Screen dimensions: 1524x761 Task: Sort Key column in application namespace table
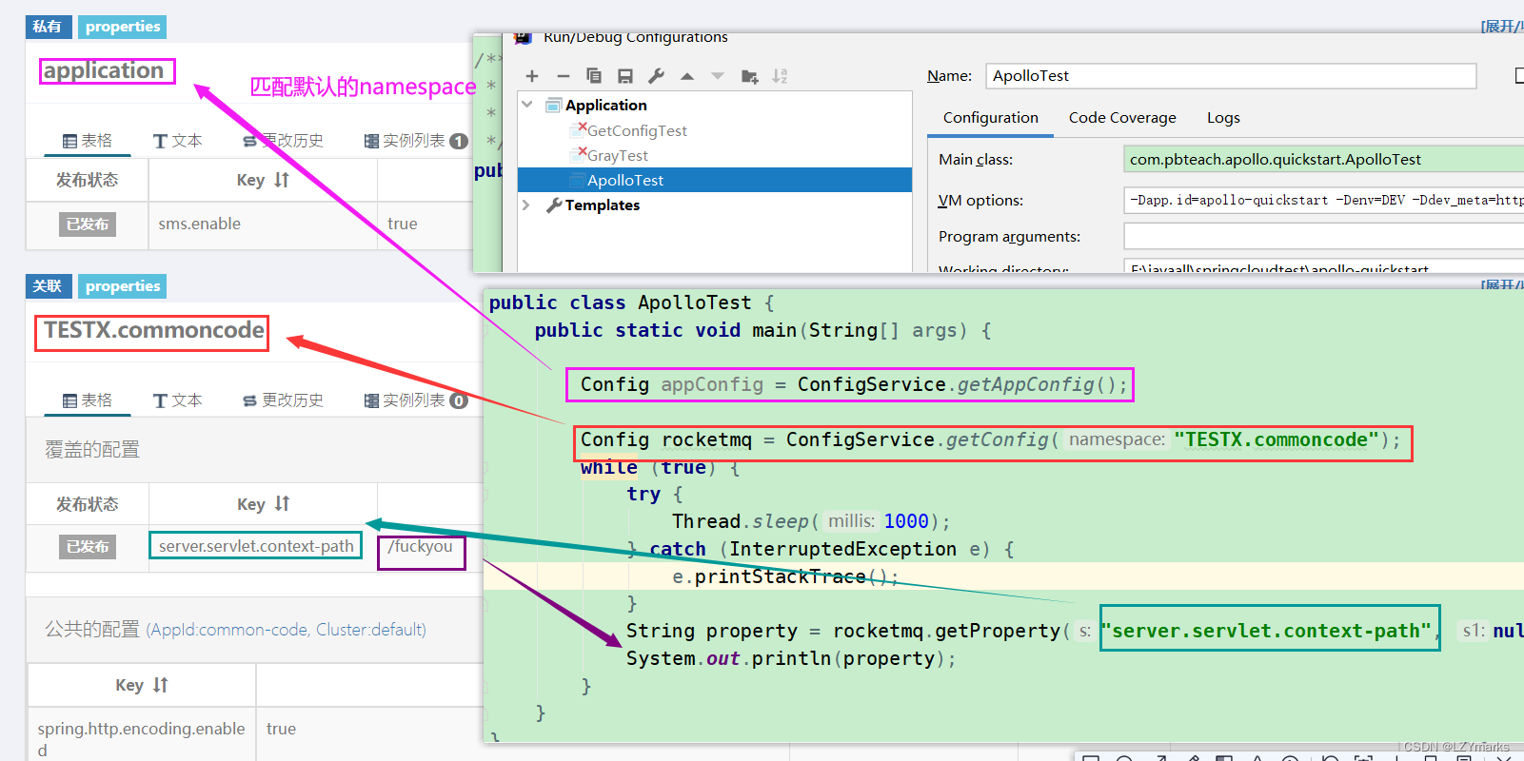coord(282,180)
